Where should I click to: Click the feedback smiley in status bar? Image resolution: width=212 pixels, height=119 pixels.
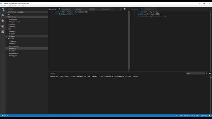(x=209, y=116)
